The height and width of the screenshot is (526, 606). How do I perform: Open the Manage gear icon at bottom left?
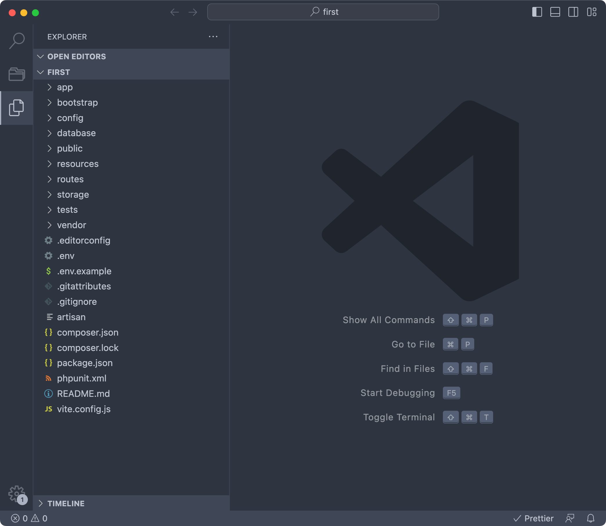pos(17,494)
